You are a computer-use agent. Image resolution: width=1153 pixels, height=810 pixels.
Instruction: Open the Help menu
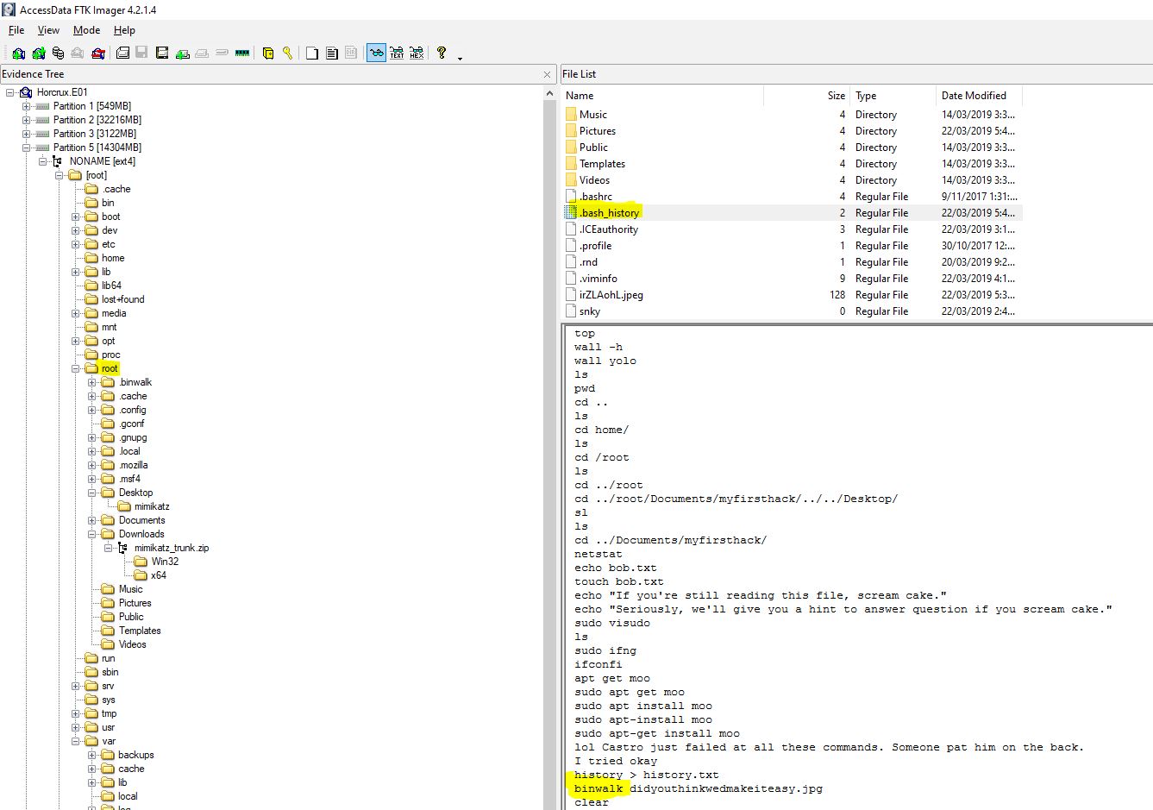tap(124, 30)
